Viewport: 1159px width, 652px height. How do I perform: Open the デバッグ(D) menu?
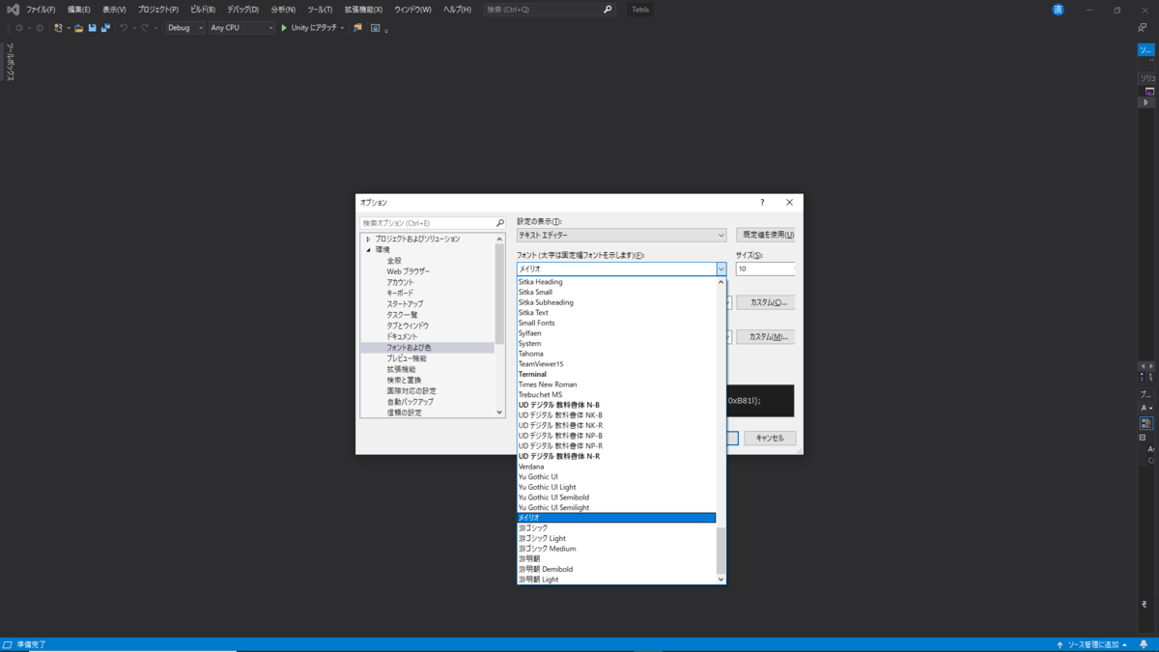(x=242, y=10)
